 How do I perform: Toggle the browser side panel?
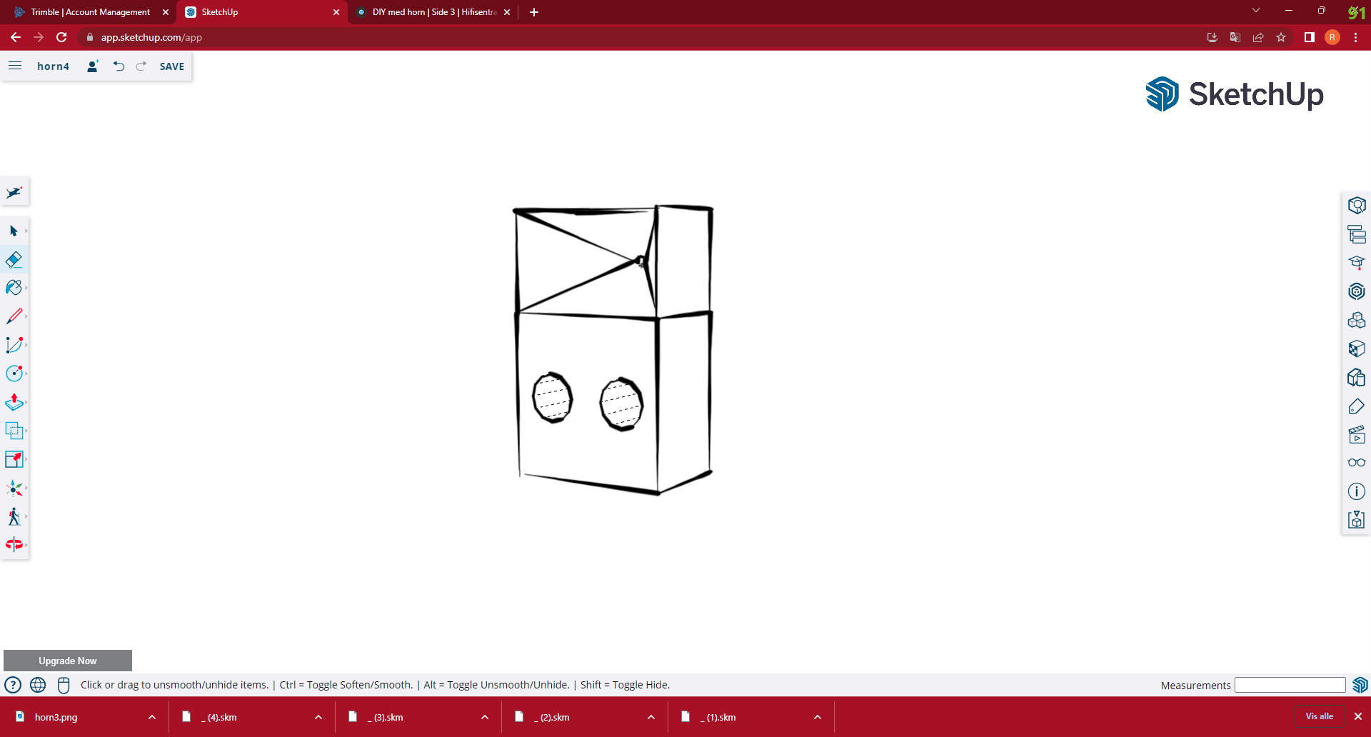(1309, 37)
